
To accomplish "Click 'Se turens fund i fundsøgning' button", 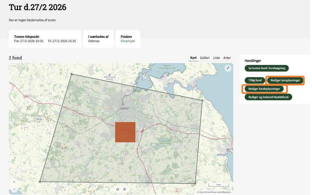I will [x=266, y=68].
